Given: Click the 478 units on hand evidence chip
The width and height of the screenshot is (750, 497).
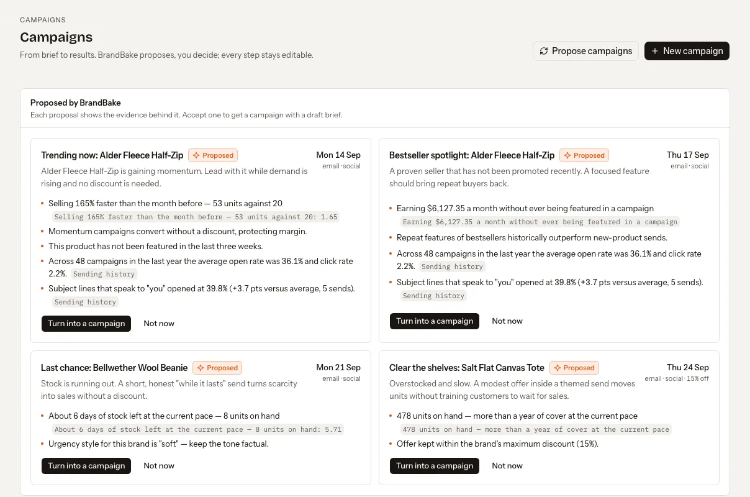Looking at the screenshot, I should (536, 429).
